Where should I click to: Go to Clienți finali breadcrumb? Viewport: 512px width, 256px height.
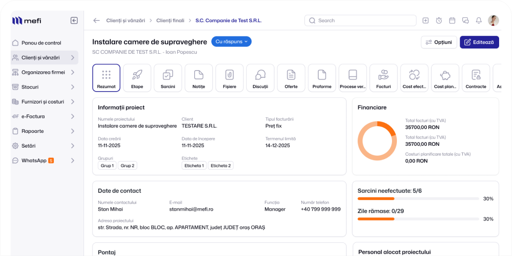pos(170,20)
